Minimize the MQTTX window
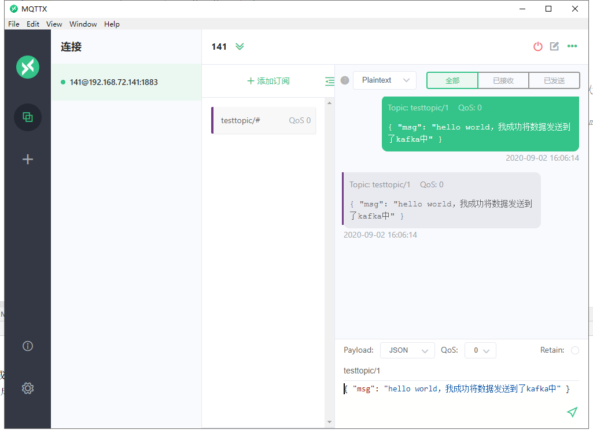 coord(522,9)
